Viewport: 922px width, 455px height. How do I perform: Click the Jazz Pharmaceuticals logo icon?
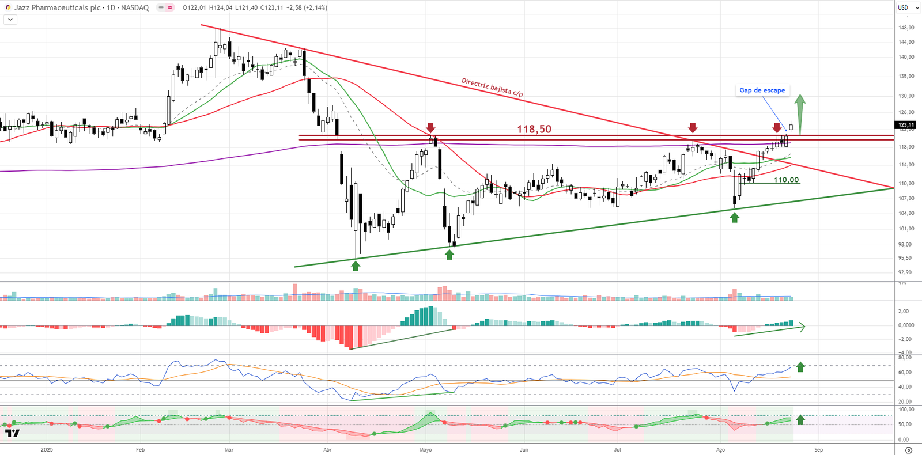coord(8,7)
